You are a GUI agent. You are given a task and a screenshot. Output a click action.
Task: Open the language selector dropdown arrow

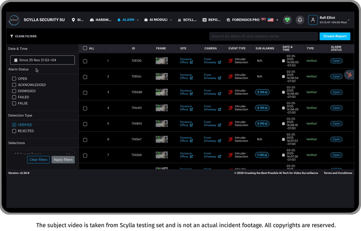[x=277, y=20]
